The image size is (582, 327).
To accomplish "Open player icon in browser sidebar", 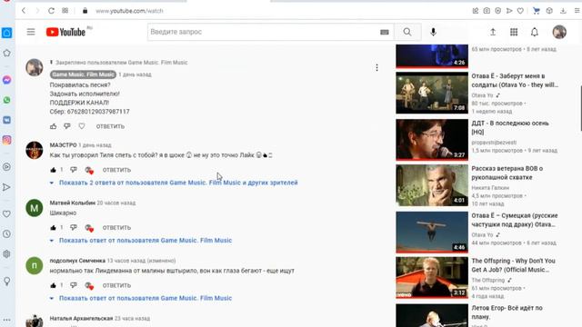I will click(6, 167).
